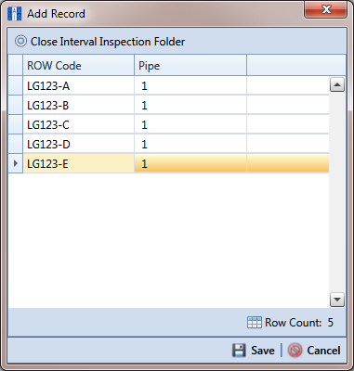The width and height of the screenshot is (354, 371).
Task: Sort by the Pipe column header
Action: [x=190, y=65]
